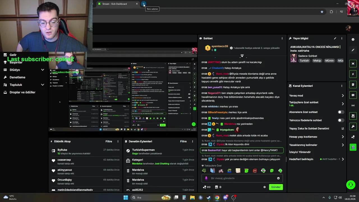
Task: Jump to the latest chat messages using the down arrow
Action: tap(242, 56)
